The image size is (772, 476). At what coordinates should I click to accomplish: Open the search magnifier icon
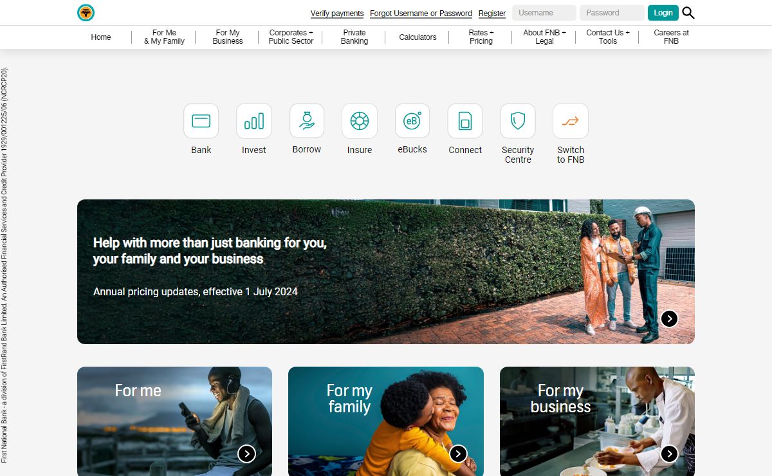pyautogui.click(x=688, y=13)
